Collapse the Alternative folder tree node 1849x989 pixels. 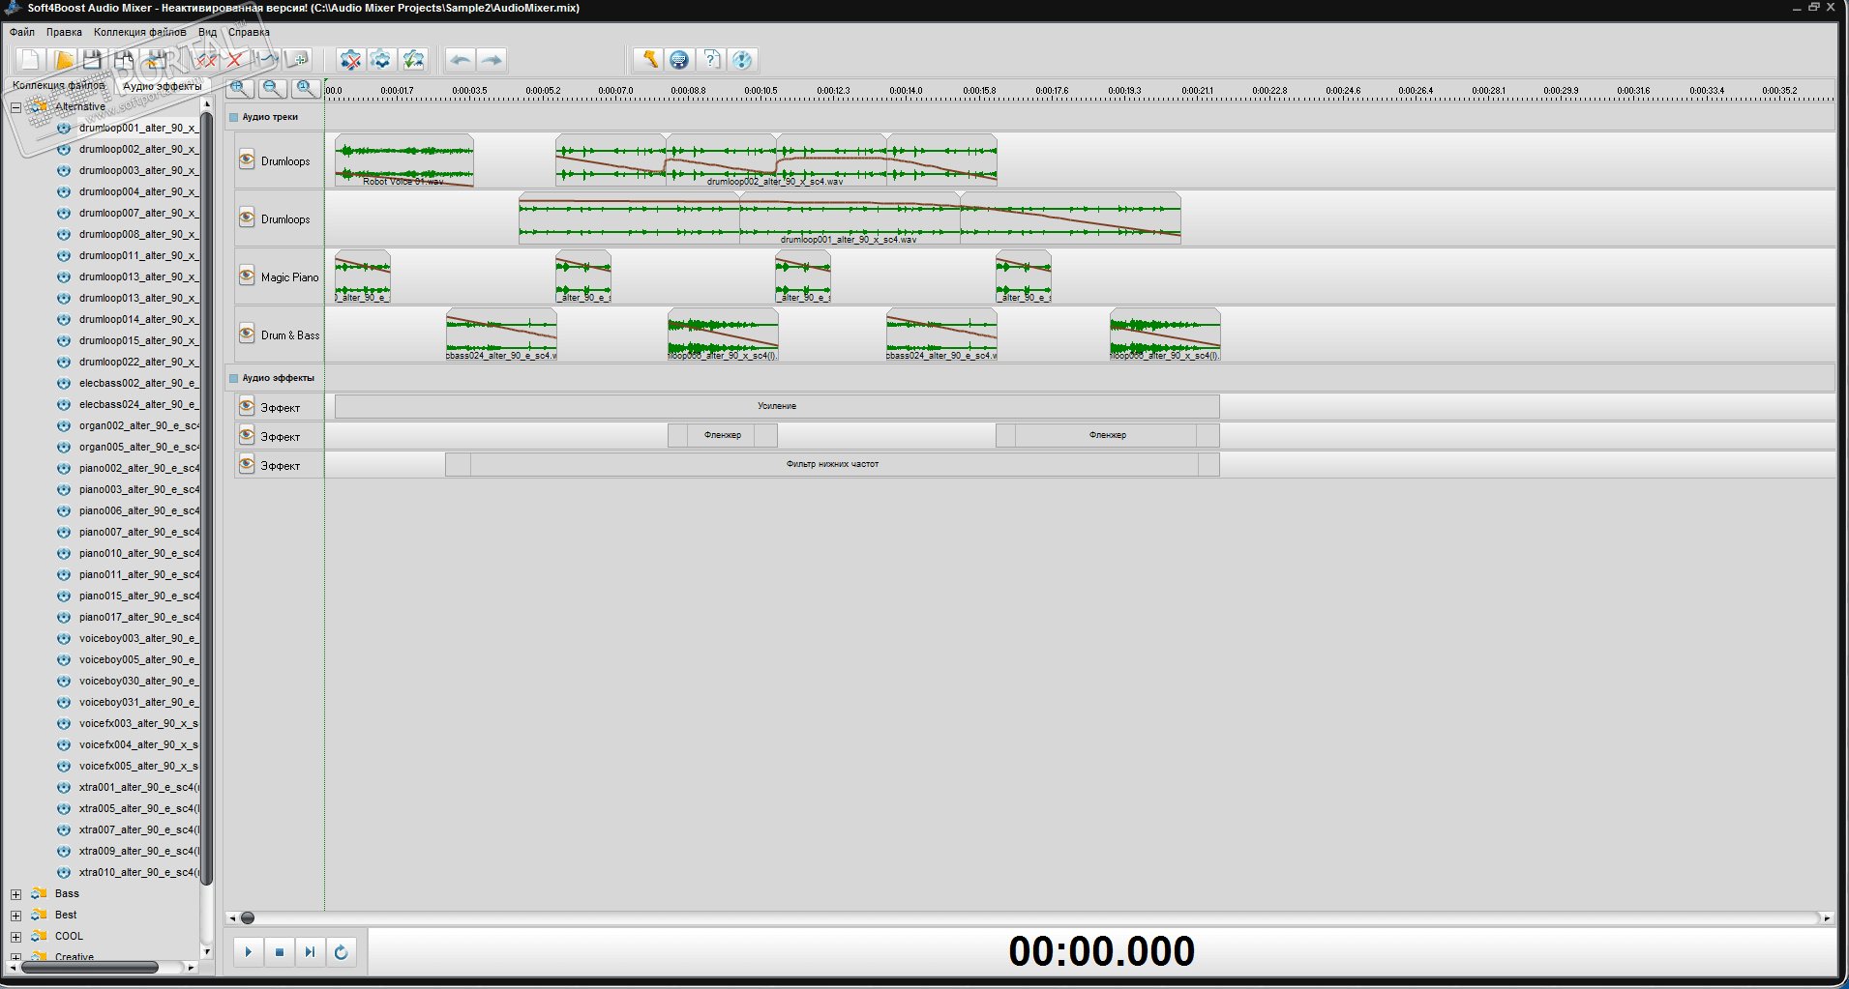tap(15, 107)
